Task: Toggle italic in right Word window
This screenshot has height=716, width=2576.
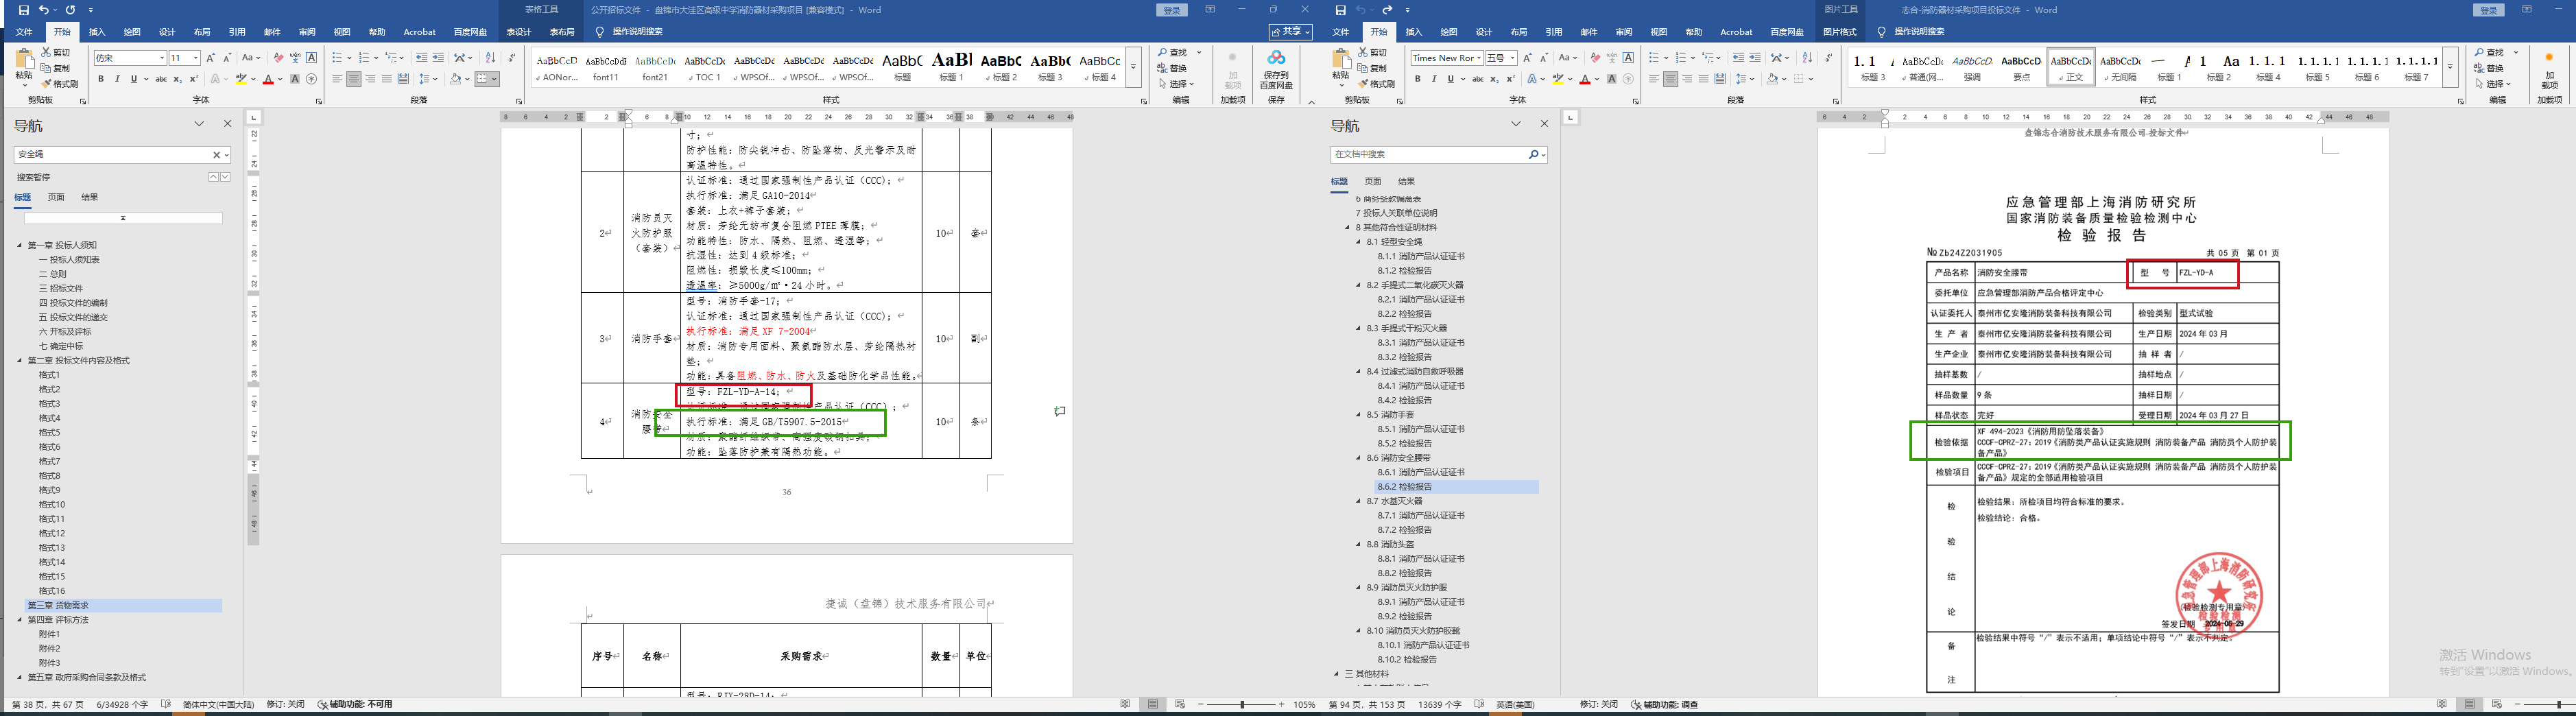Action: coord(1434,79)
